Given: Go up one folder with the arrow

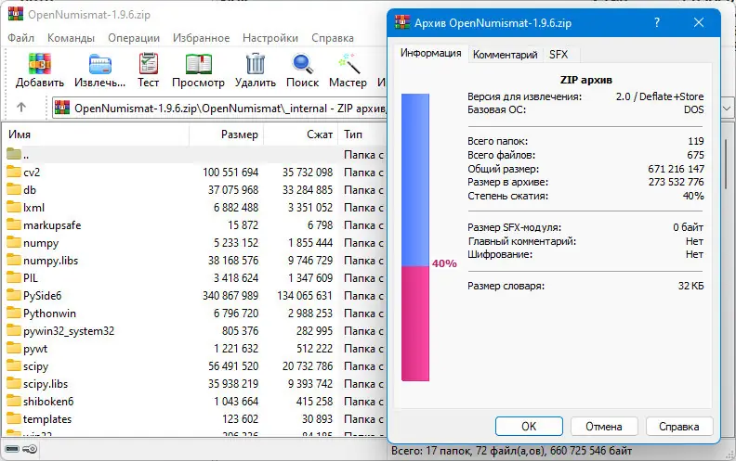Looking at the screenshot, I should [x=21, y=108].
